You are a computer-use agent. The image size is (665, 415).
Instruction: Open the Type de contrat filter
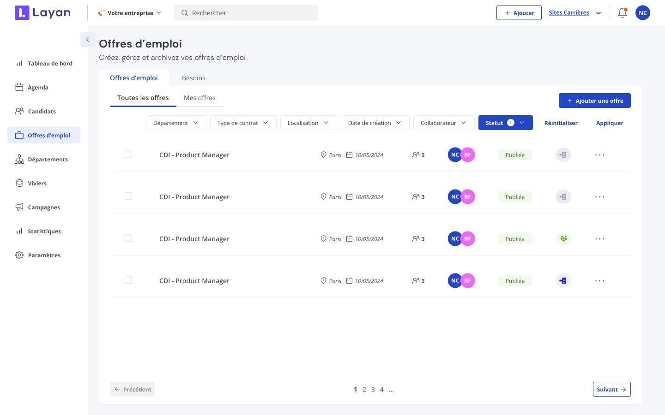click(243, 123)
